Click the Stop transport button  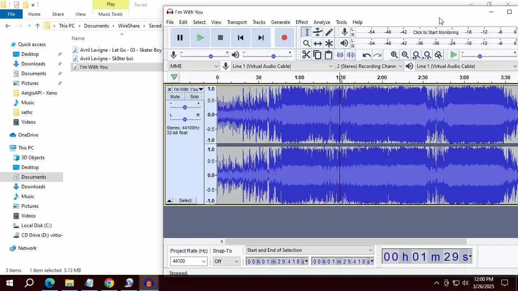[220, 38]
